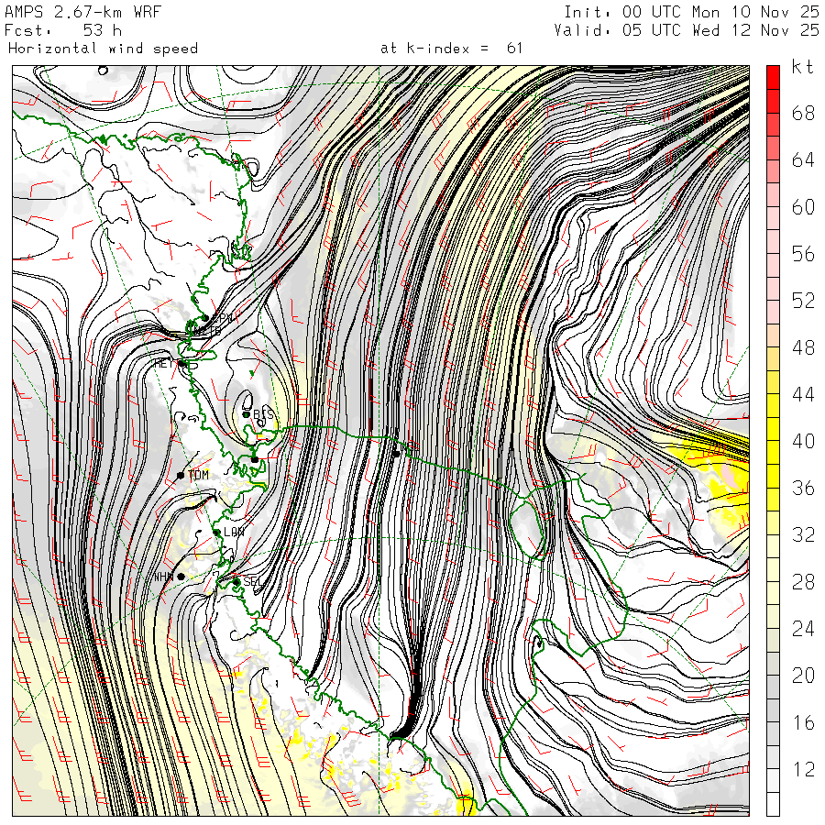Select the Horizontal wind speed label
Screen dimensions: 825x825
(x=103, y=48)
